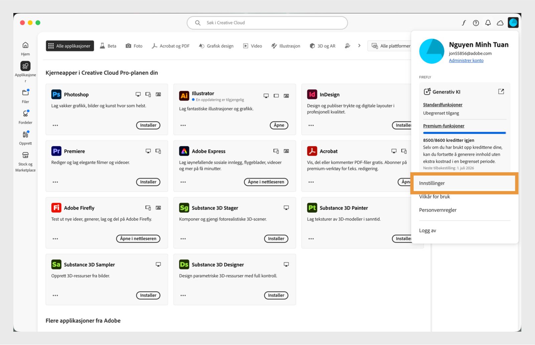
Task: Click the large profile picture in account panel
Action: pos(432,51)
